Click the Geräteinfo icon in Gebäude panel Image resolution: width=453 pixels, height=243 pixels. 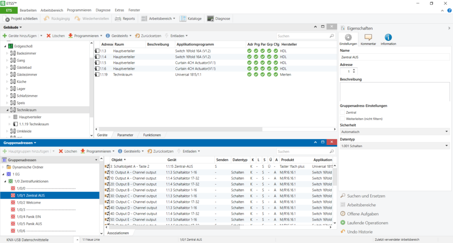(108, 36)
